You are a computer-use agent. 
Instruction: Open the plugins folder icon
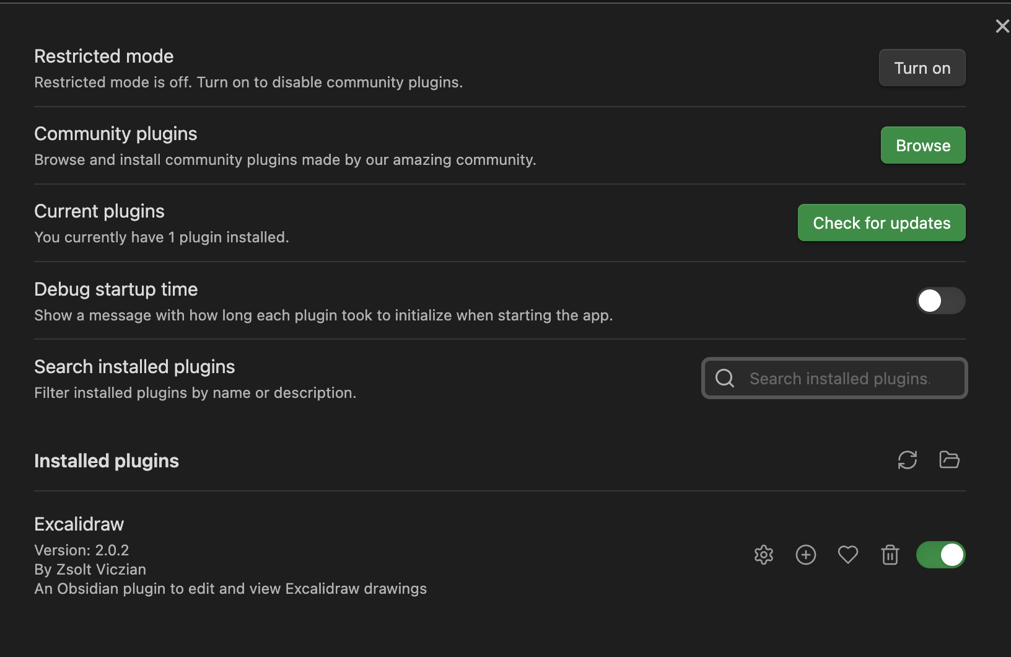click(948, 460)
